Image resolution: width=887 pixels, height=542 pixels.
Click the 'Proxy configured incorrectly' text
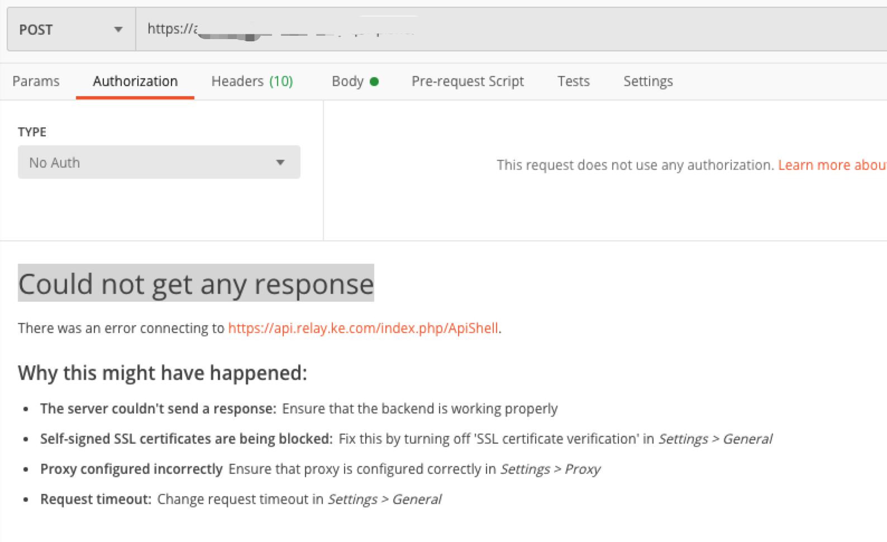click(x=131, y=469)
